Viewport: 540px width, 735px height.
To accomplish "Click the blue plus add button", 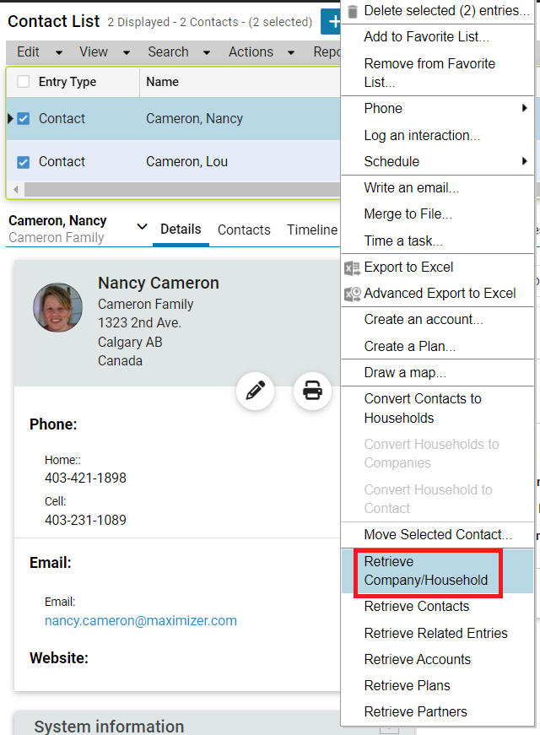I will pos(331,22).
